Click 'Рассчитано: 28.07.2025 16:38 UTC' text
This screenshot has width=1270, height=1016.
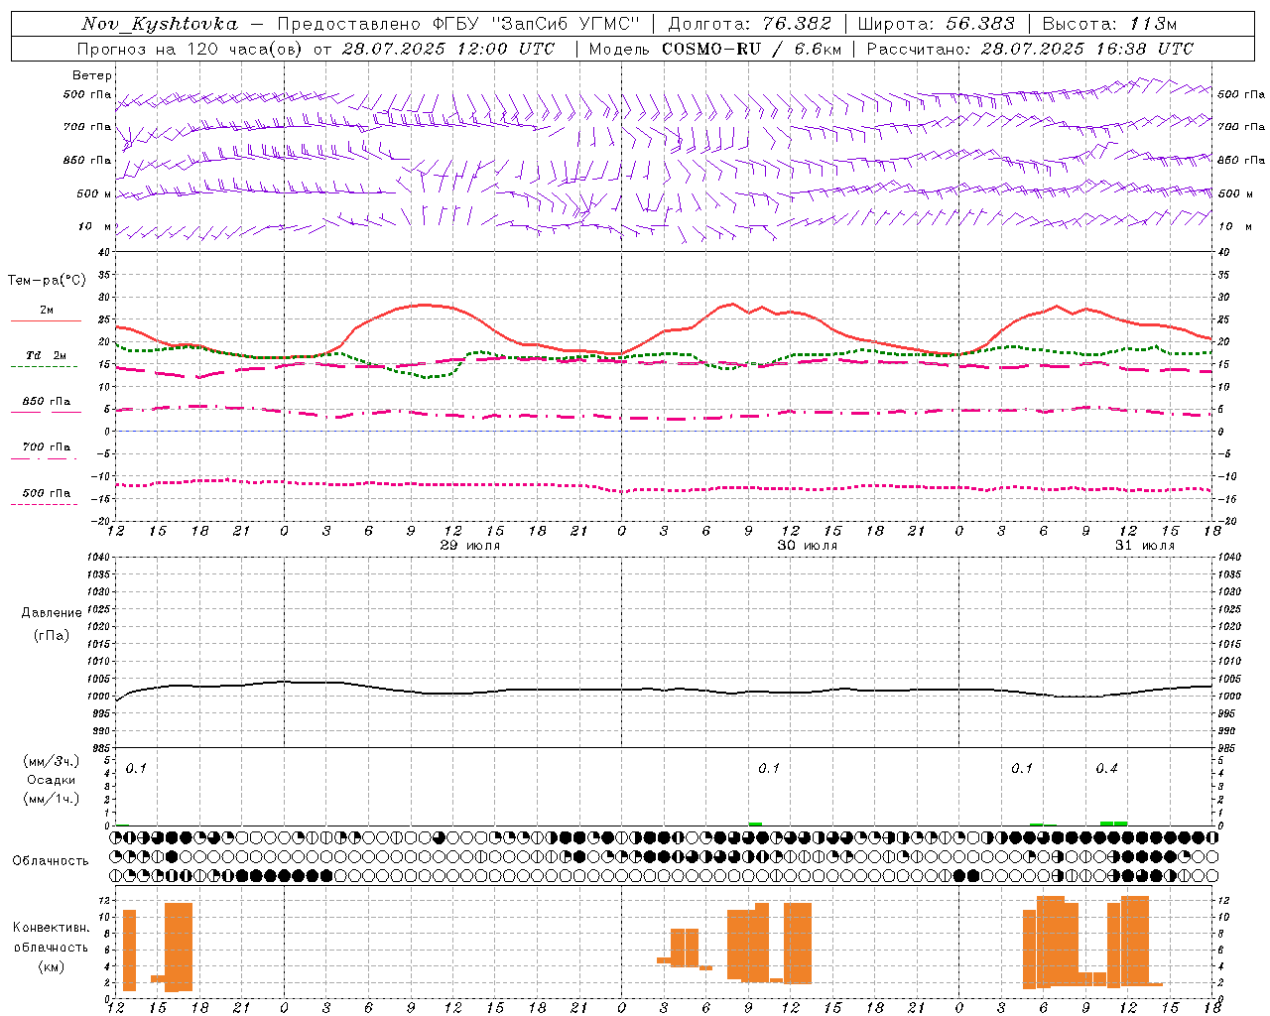coord(1030,49)
